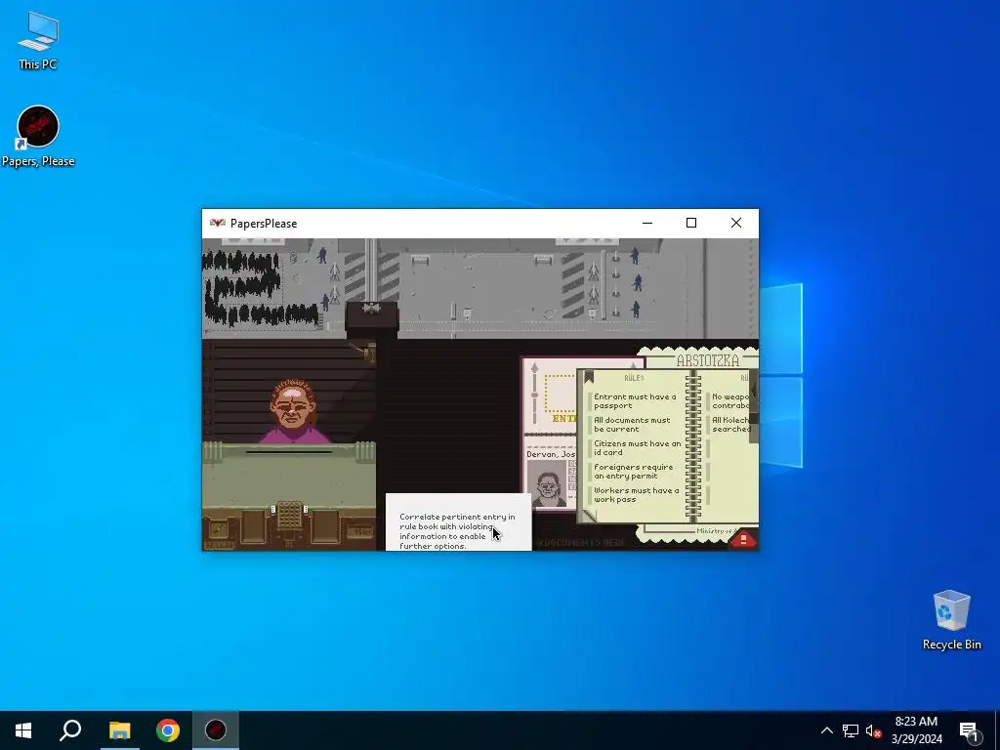The width and height of the screenshot is (1000, 750).
Task: Close the PapersPlease window
Action: 736,224
